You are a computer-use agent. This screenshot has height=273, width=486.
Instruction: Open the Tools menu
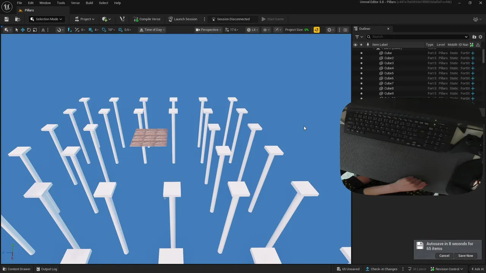click(x=61, y=3)
